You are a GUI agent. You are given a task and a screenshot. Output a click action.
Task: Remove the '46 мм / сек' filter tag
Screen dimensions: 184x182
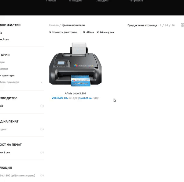[105, 32]
